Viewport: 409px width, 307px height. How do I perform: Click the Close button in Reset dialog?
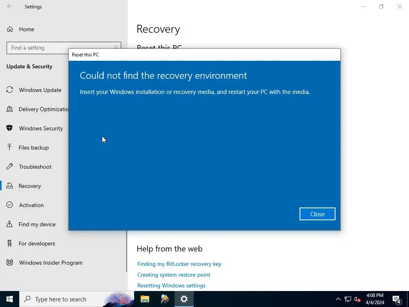click(317, 214)
